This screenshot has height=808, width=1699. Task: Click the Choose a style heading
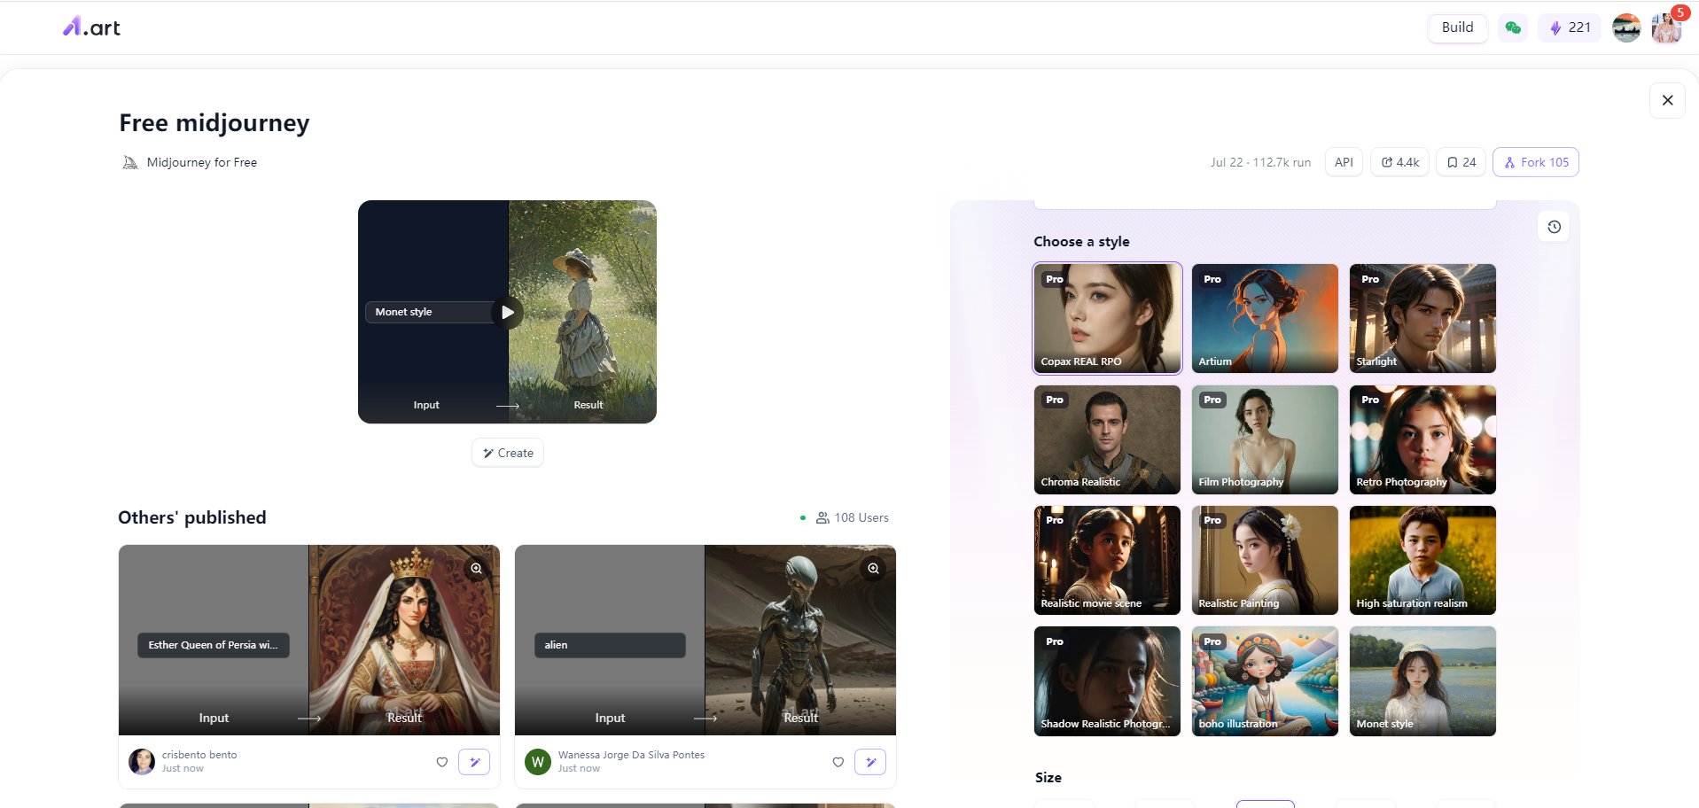(1081, 242)
